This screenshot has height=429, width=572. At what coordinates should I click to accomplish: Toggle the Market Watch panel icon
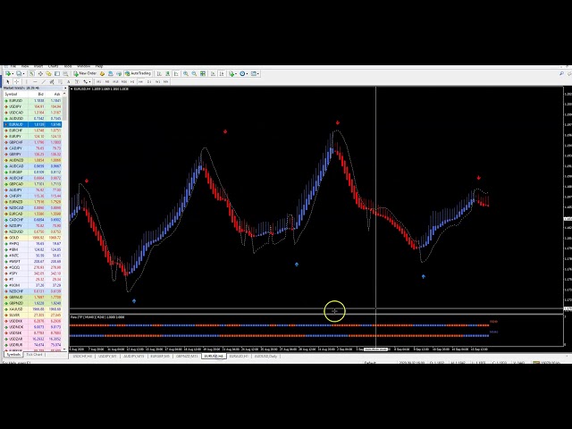(x=33, y=73)
